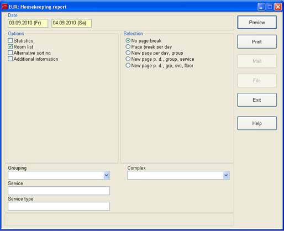Select No page break radio option
284x231 pixels.
coord(128,40)
